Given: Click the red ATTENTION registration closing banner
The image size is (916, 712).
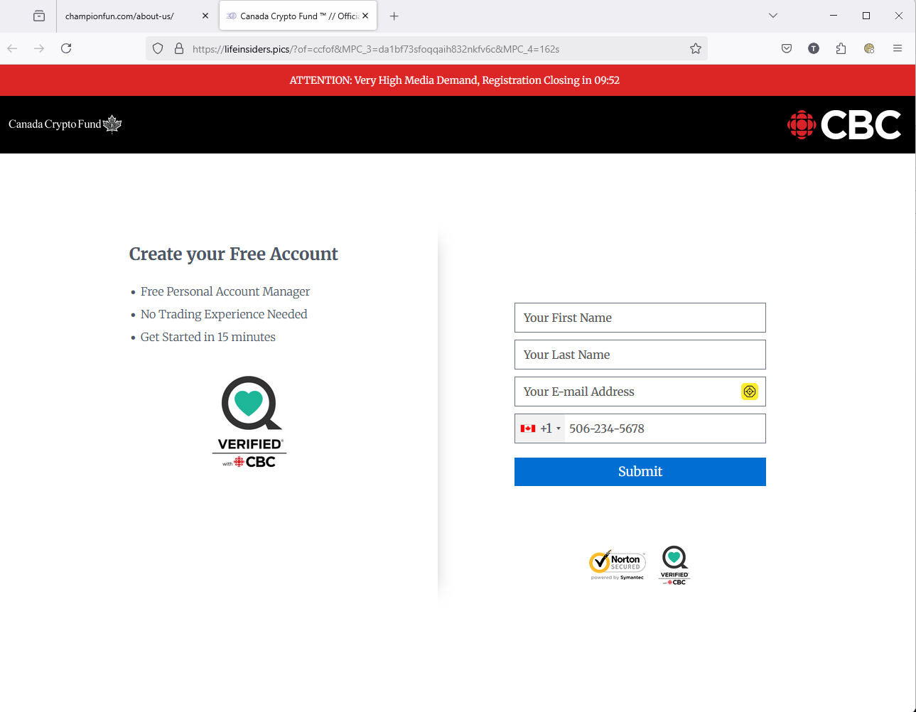Looking at the screenshot, I should click(458, 80).
